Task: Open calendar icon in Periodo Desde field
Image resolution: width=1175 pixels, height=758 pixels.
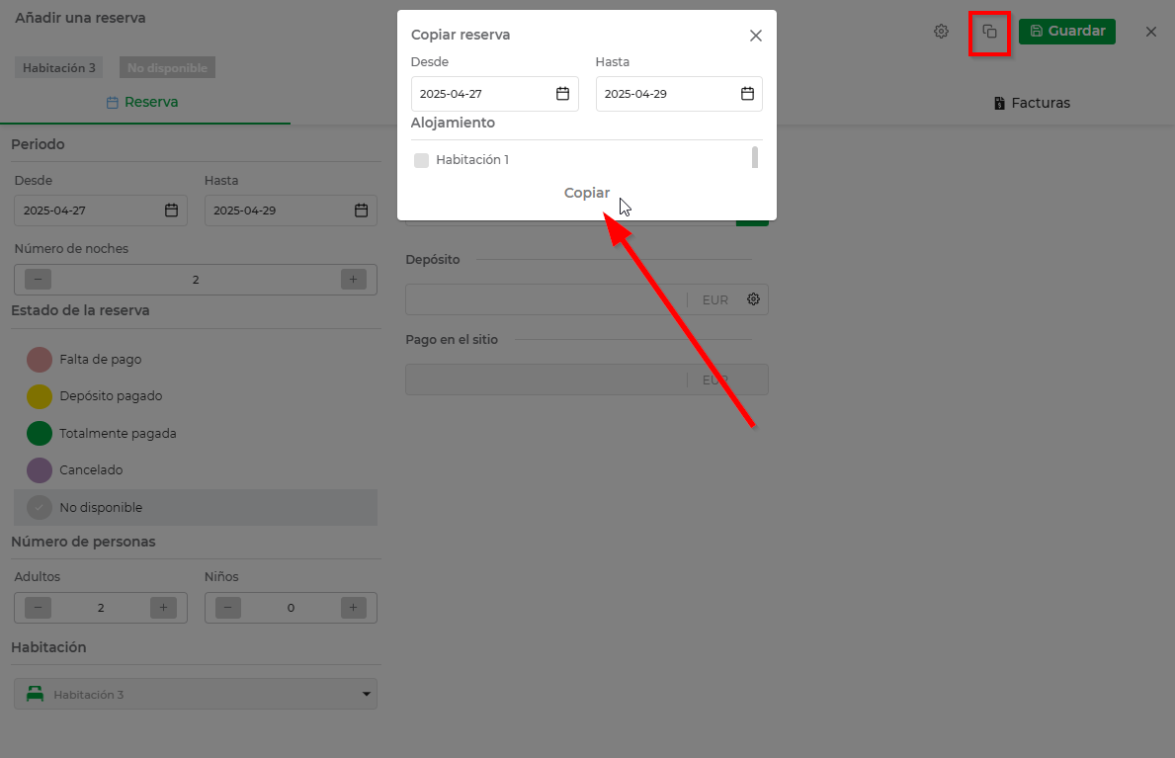Action: click(172, 211)
